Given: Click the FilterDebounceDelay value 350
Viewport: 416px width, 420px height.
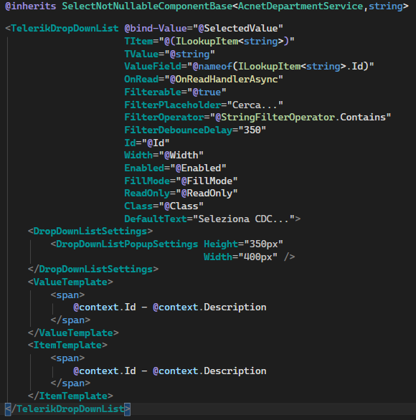Looking at the screenshot, I should tap(252, 130).
